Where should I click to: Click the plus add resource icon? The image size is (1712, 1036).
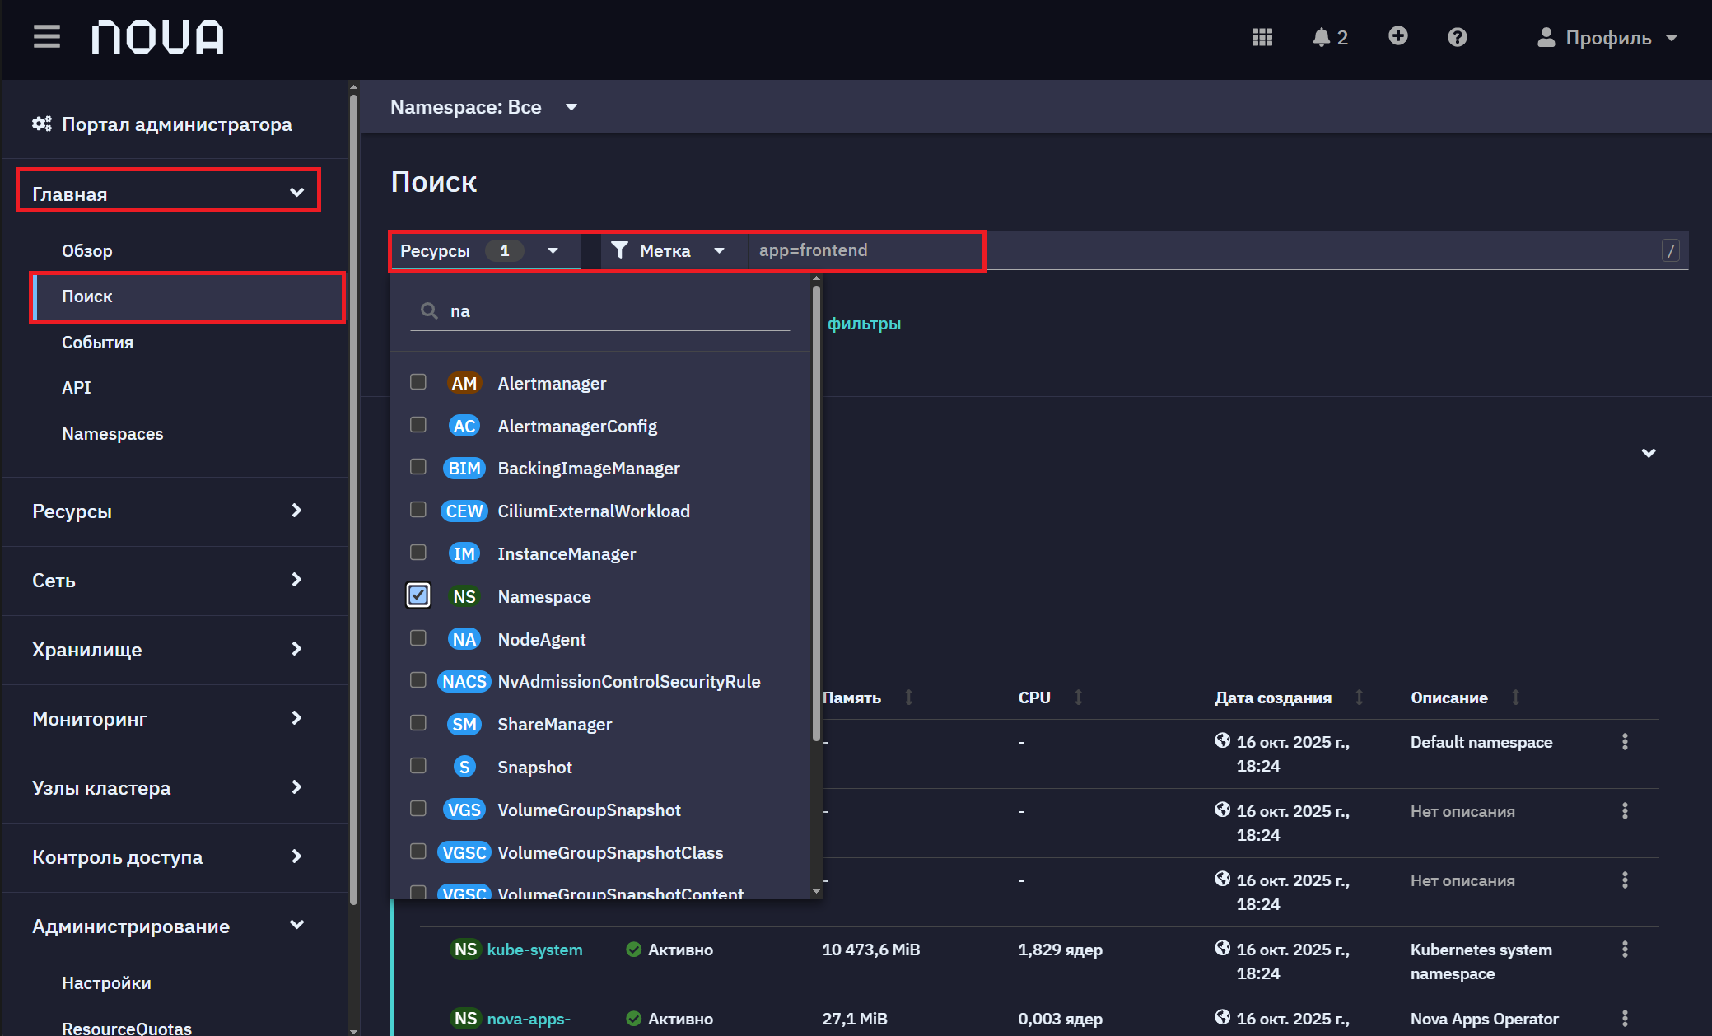pos(1397,36)
